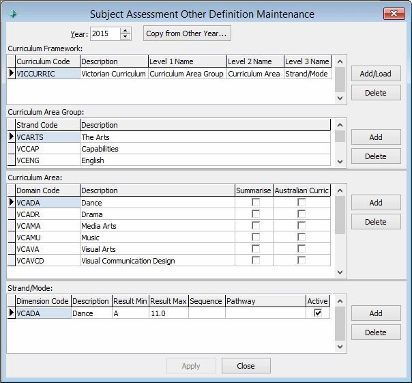412x383 pixels.
Task: Click the Result Min cell showing A
Action: tap(130, 313)
